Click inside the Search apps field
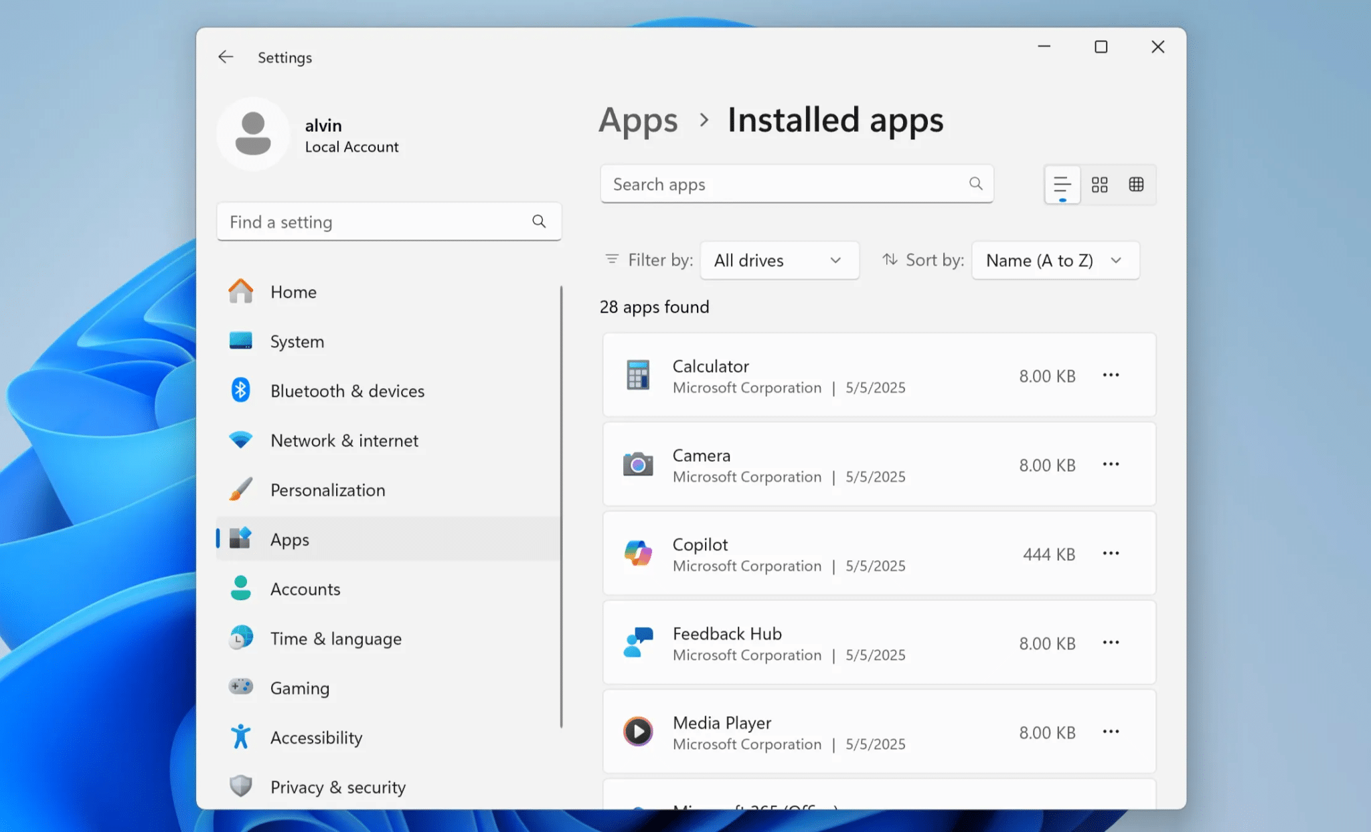Viewport: 1371px width, 832px height. click(770, 184)
